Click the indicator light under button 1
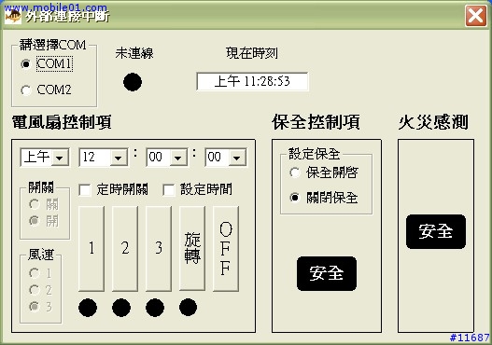The height and width of the screenshot is (345, 492). tap(88, 308)
